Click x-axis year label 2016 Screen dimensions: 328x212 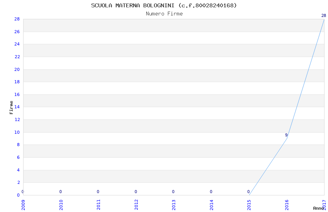(287, 205)
